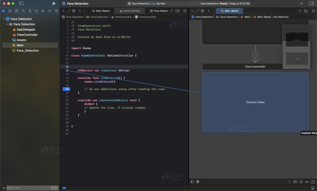Go back in right editor history

209,11
